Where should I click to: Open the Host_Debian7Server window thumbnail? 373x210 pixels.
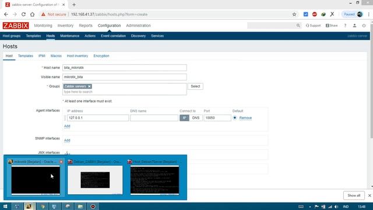click(154, 180)
